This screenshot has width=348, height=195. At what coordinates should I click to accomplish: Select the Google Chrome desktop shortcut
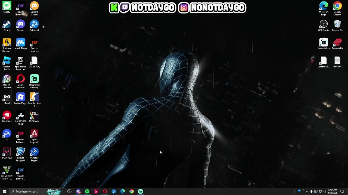337,9
